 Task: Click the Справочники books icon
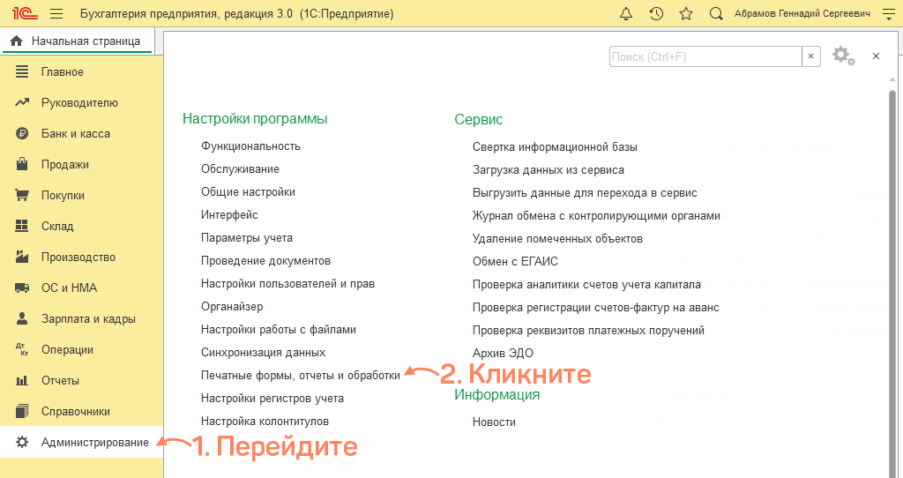[x=22, y=411]
